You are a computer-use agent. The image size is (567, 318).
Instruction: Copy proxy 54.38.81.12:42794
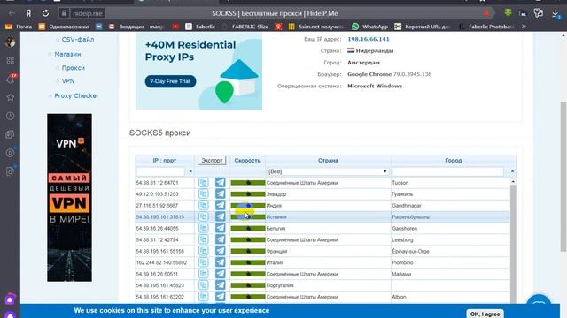point(204,239)
